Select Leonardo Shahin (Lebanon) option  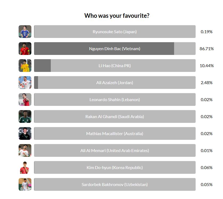(x=115, y=99)
